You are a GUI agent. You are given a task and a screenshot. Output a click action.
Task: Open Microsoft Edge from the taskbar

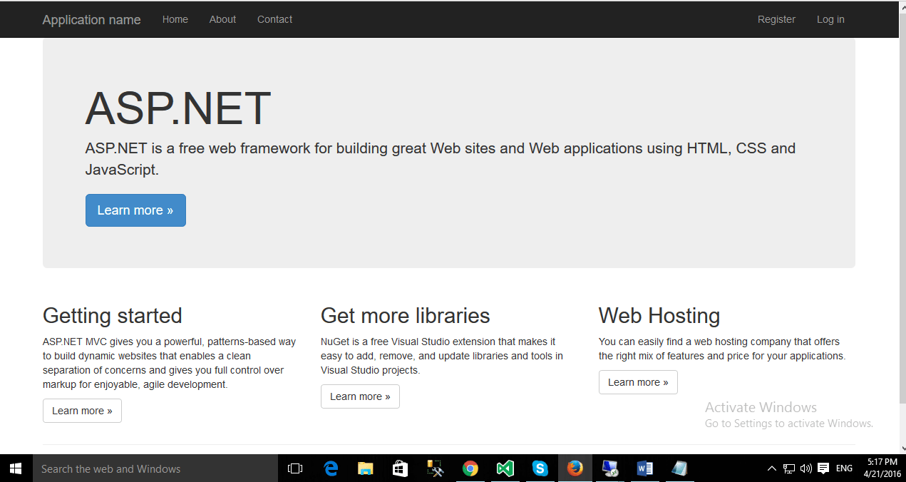pos(331,468)
